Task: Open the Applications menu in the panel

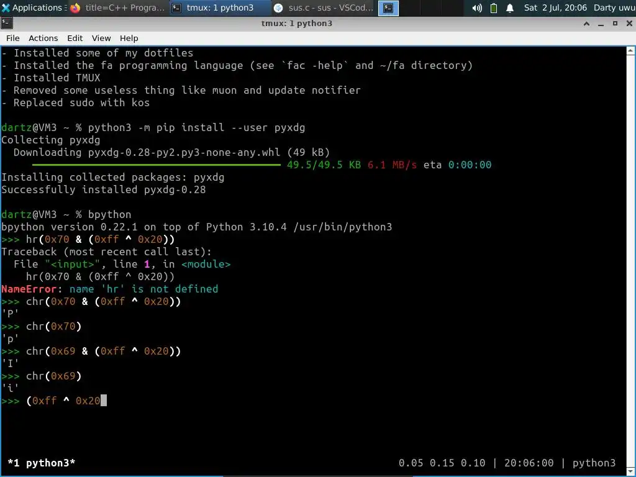Action: point(34,7)
